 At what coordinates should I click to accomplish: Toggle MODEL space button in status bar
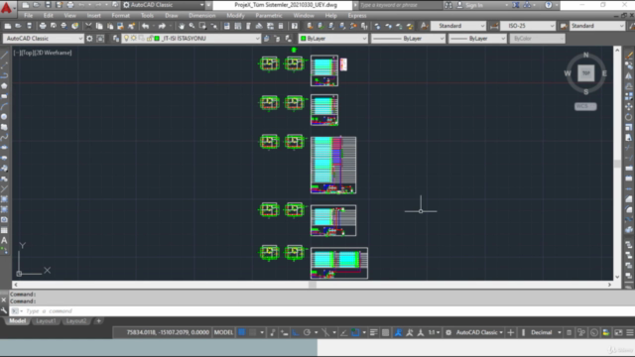click(223, 332)
